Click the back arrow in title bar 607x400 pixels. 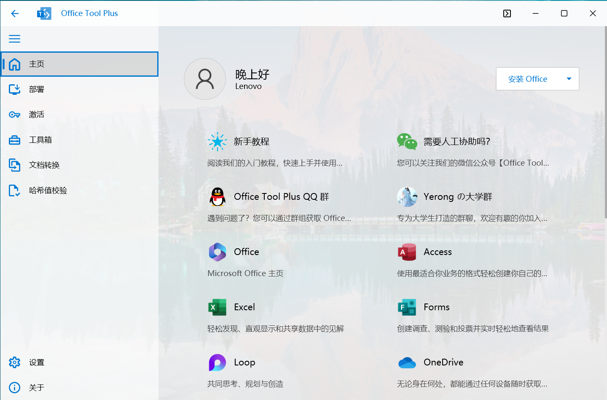[x=15, y=13]
